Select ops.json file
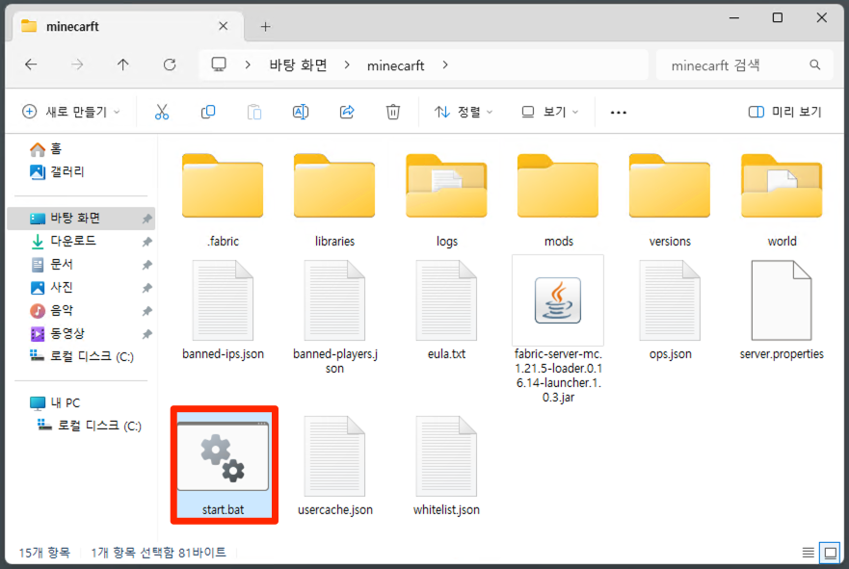Image resolution: width=849 pixels, height=569 pixels. pos(671,310)
